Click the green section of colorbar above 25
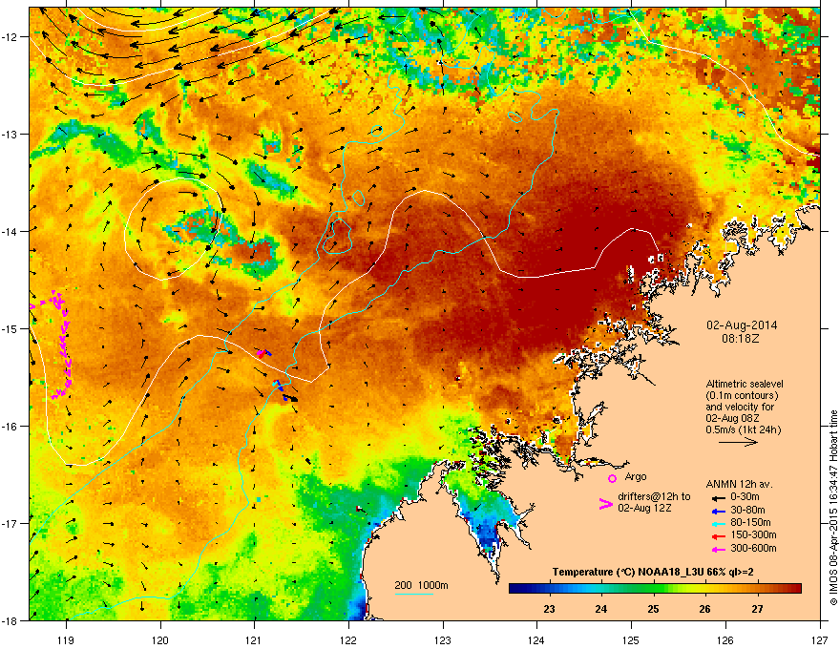This screenshot has width=840, height=649. [653, 589]
